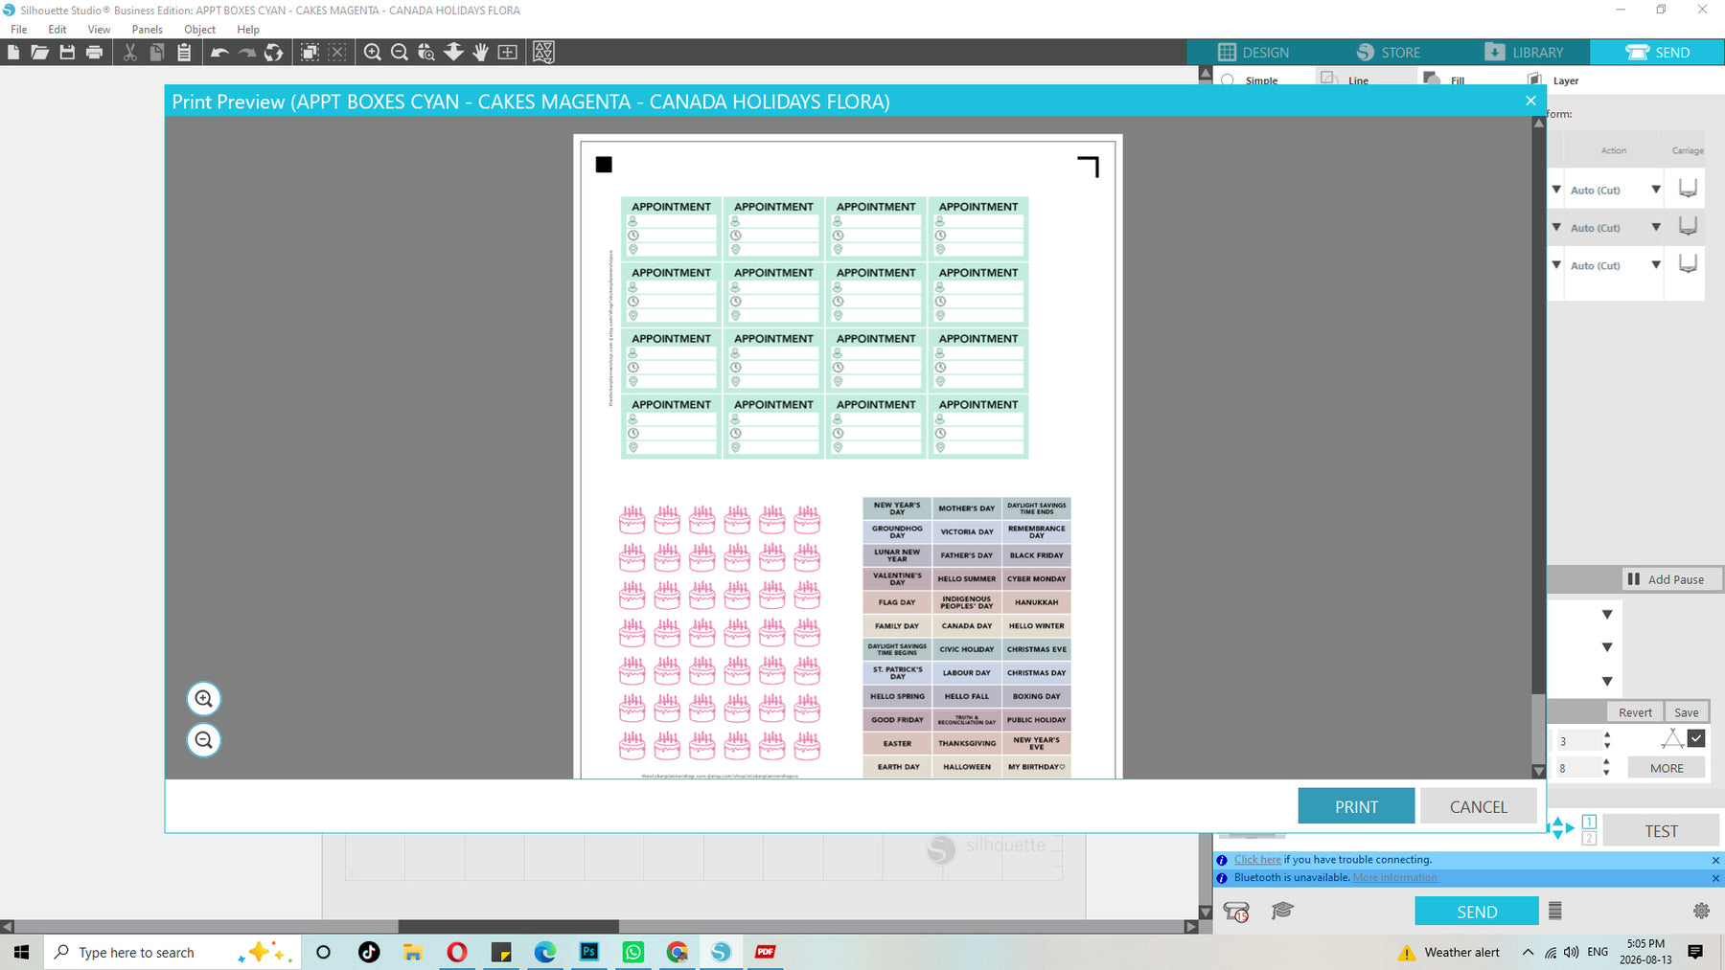This screenshot has height=970, width=1725.
Task: Click the field showing value 3
Action: 1576,740
